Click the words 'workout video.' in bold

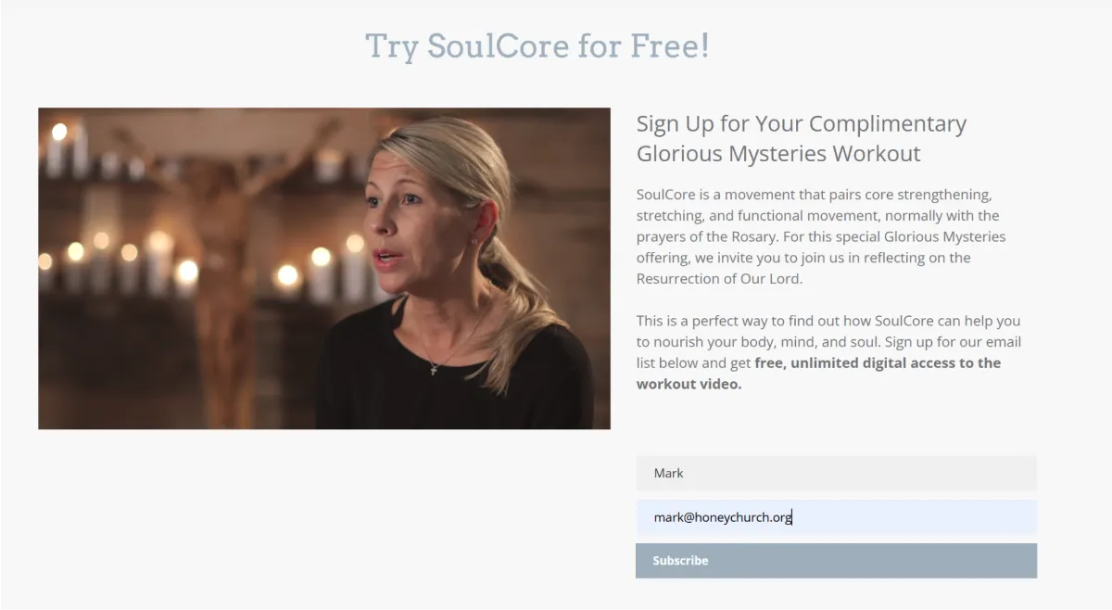pyautogui.click(x=689, y=384)
